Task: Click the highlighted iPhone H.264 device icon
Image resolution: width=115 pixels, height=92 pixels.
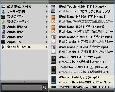Action: click(53, 80)
